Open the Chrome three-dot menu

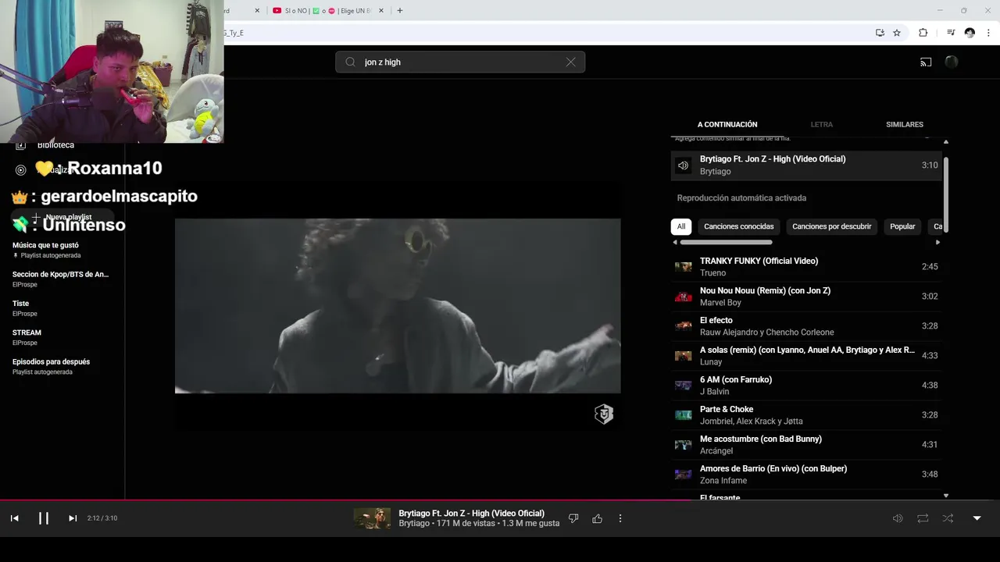click(x=989, y=33)
